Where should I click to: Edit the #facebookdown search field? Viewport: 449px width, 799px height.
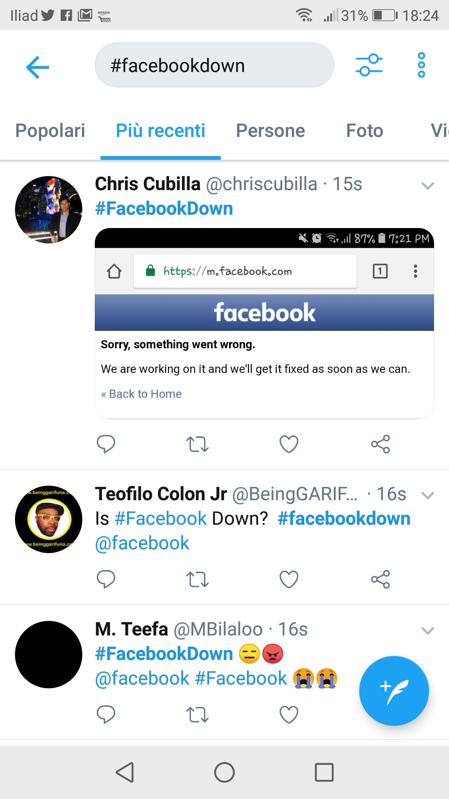click(x=214, y=65)
